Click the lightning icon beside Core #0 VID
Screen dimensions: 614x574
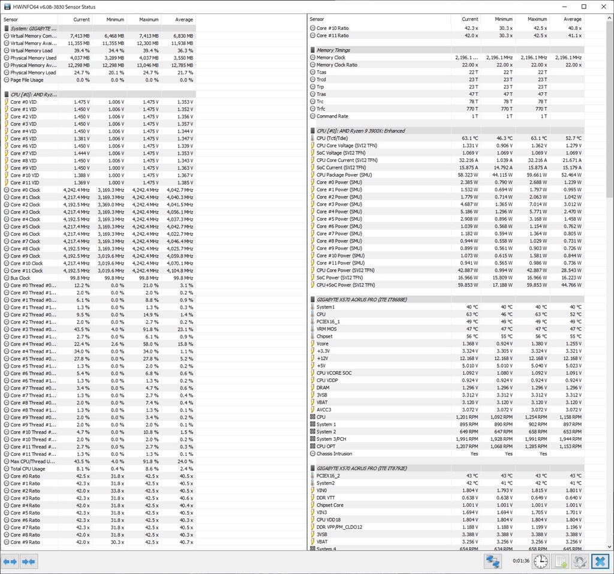(x=6, y=102)
